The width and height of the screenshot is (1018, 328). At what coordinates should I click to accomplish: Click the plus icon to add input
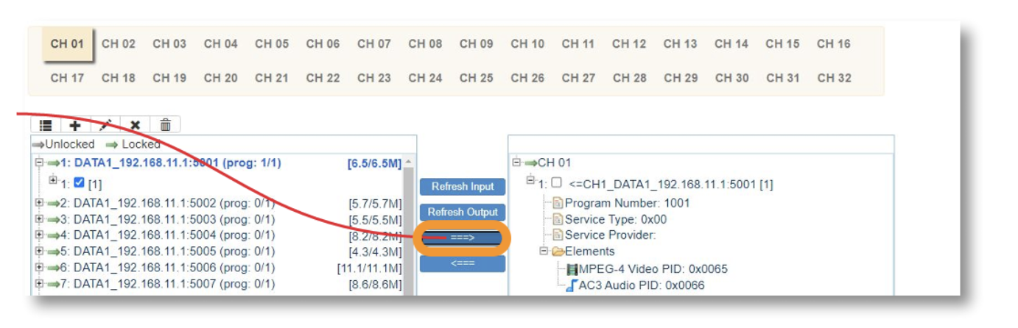click(x=75, y=126)
